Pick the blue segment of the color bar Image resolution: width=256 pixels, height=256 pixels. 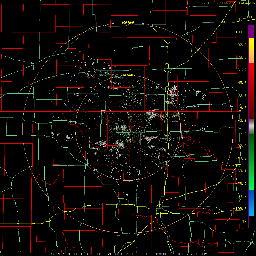click(251, 203)
